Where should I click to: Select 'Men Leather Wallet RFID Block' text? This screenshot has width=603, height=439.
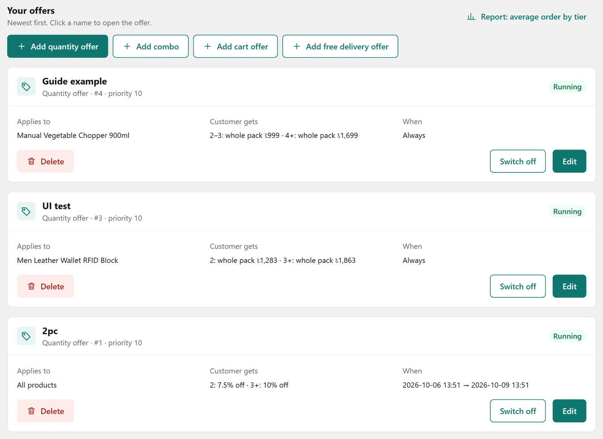(67, 261)
